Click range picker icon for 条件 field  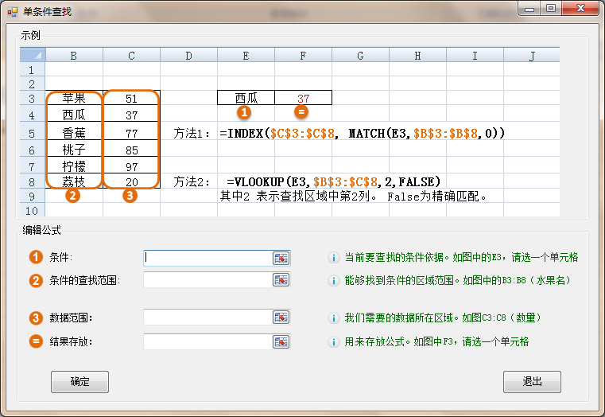[x=281, y=258]
